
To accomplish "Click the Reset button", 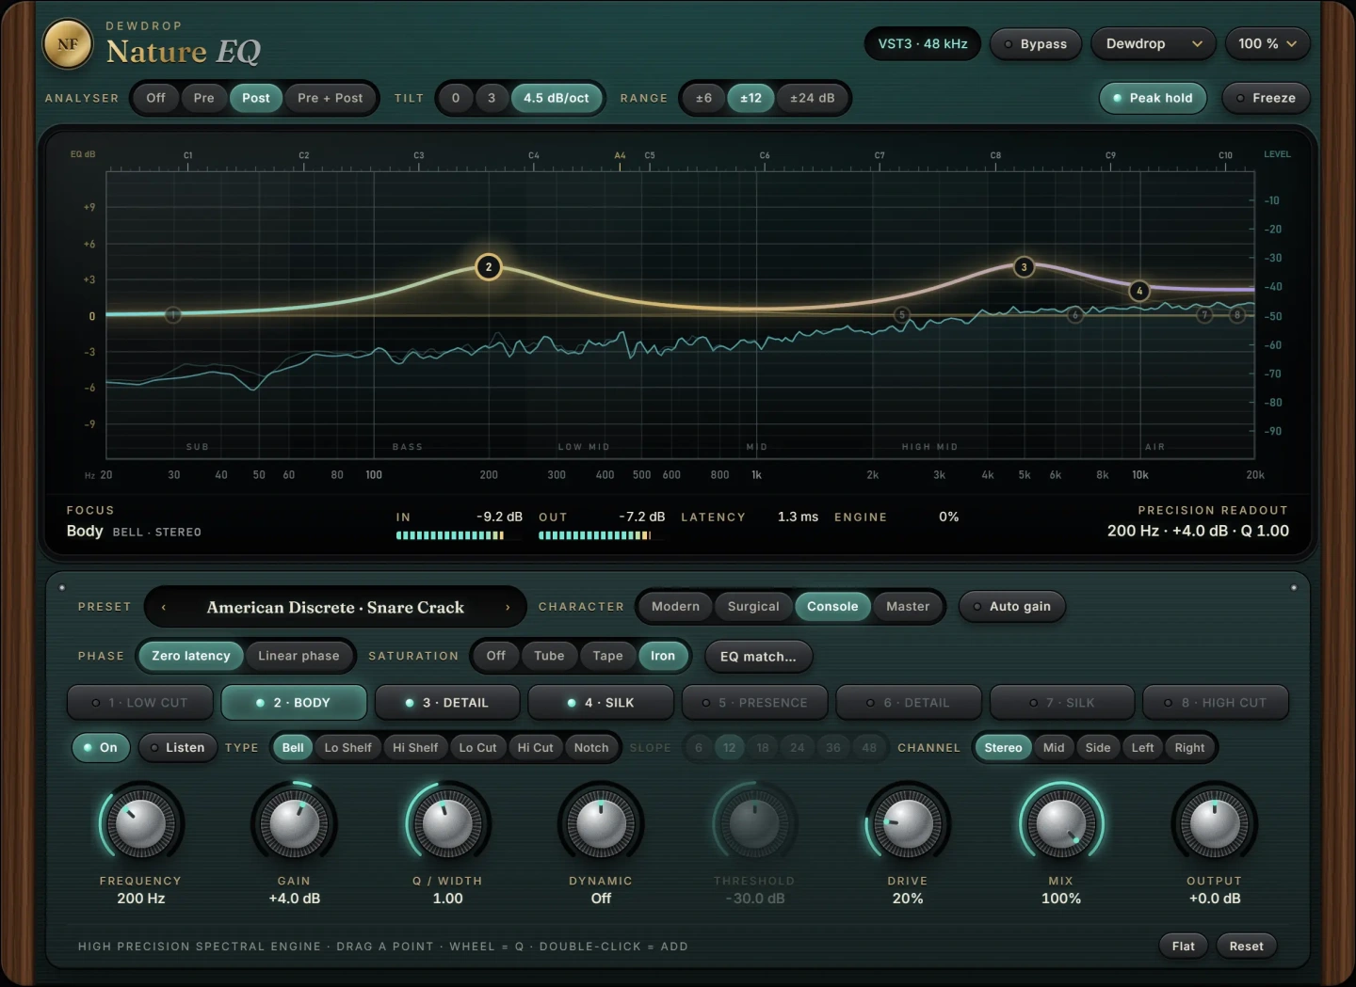I will pos(1246,947).
